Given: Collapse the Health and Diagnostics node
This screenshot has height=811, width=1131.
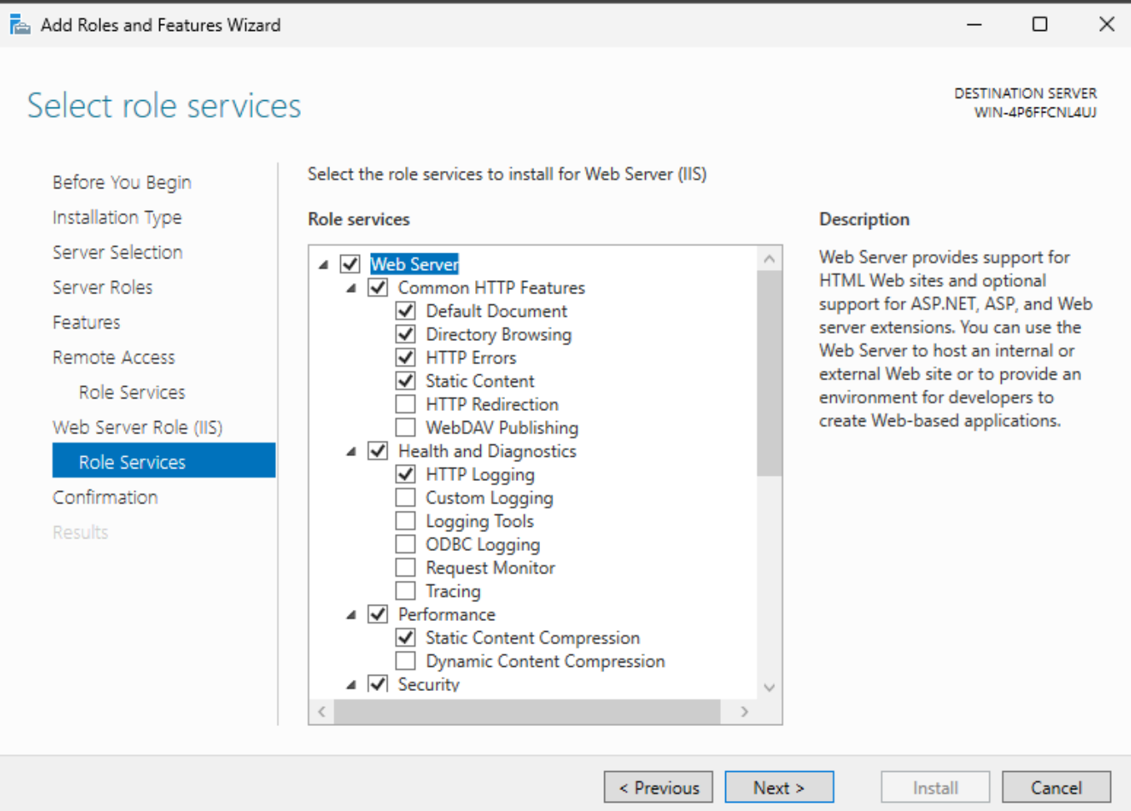Looking at the screenshot, I should (x=351, y=452).
